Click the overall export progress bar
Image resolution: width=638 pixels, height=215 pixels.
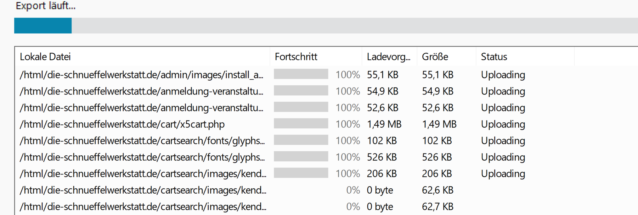326,25
